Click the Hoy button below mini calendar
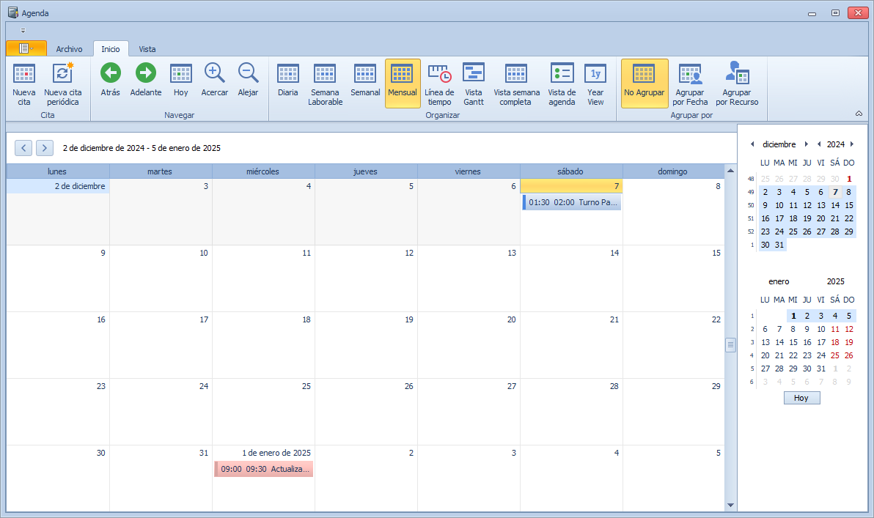 (x=801, y=398)
